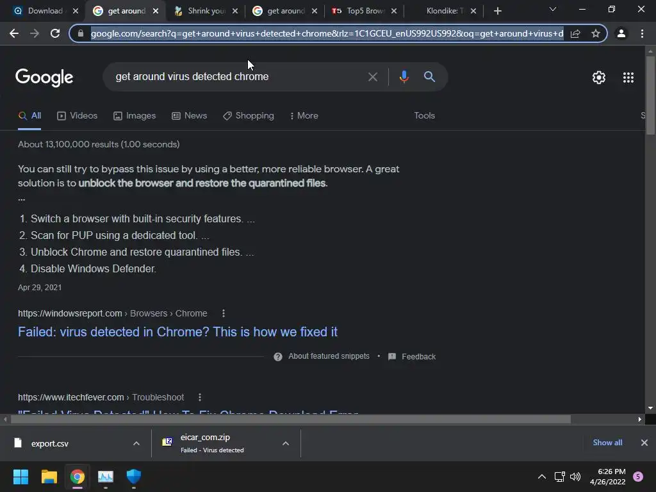The image size is (656, 492).
Task: Click Chrome icon in taskbar
Action: pyautogui.click(x=78, y=477)
